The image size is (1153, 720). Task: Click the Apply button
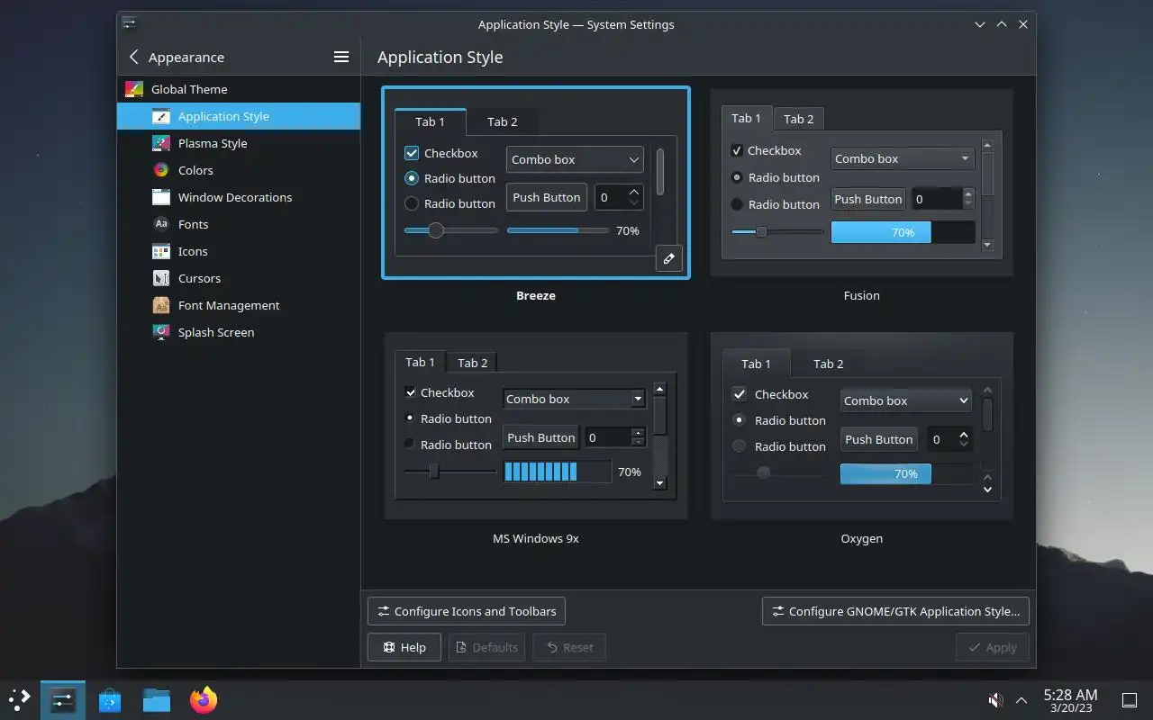point(992,647)
